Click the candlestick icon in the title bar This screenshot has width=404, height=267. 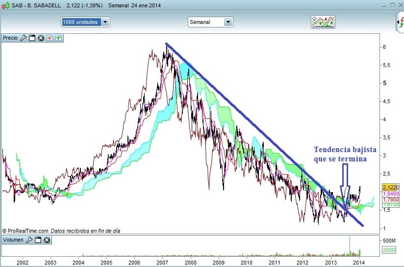(x=6, y=5)
